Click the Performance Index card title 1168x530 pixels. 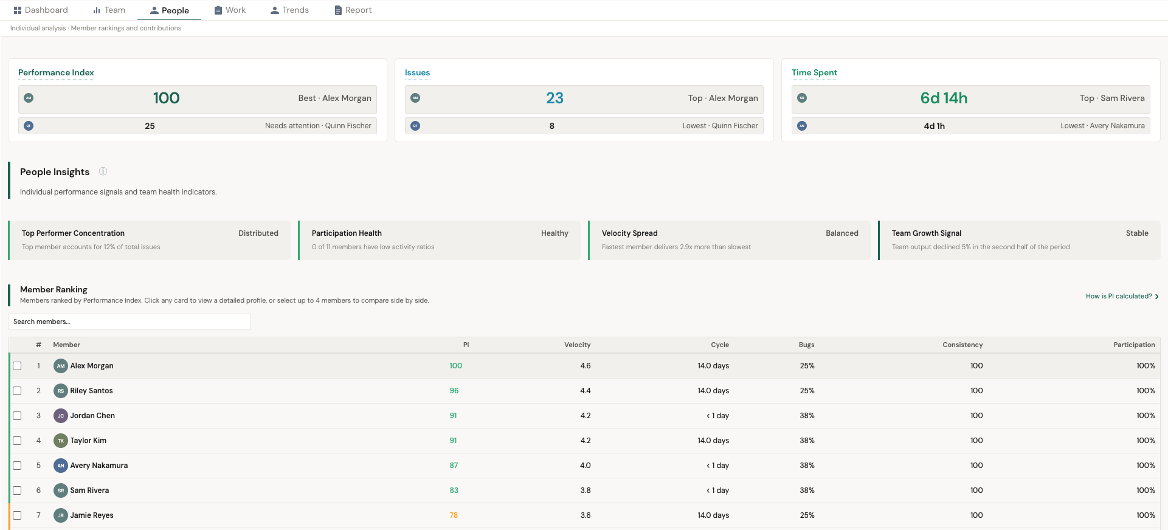click(56, 72)
